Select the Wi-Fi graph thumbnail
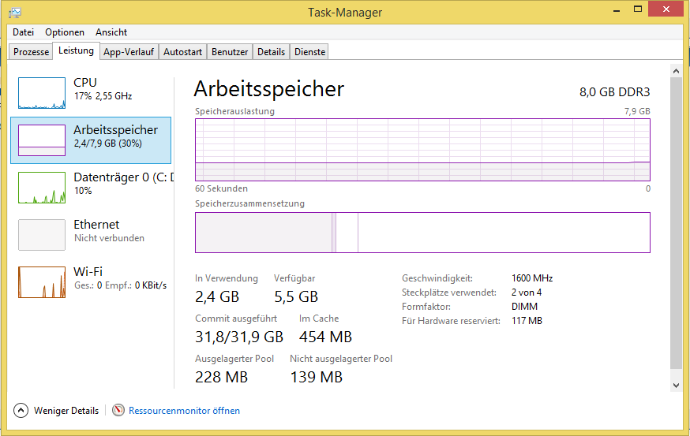 42,281
